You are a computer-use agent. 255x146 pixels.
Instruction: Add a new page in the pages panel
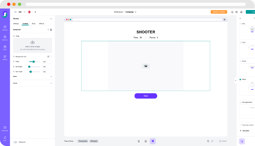245,131
